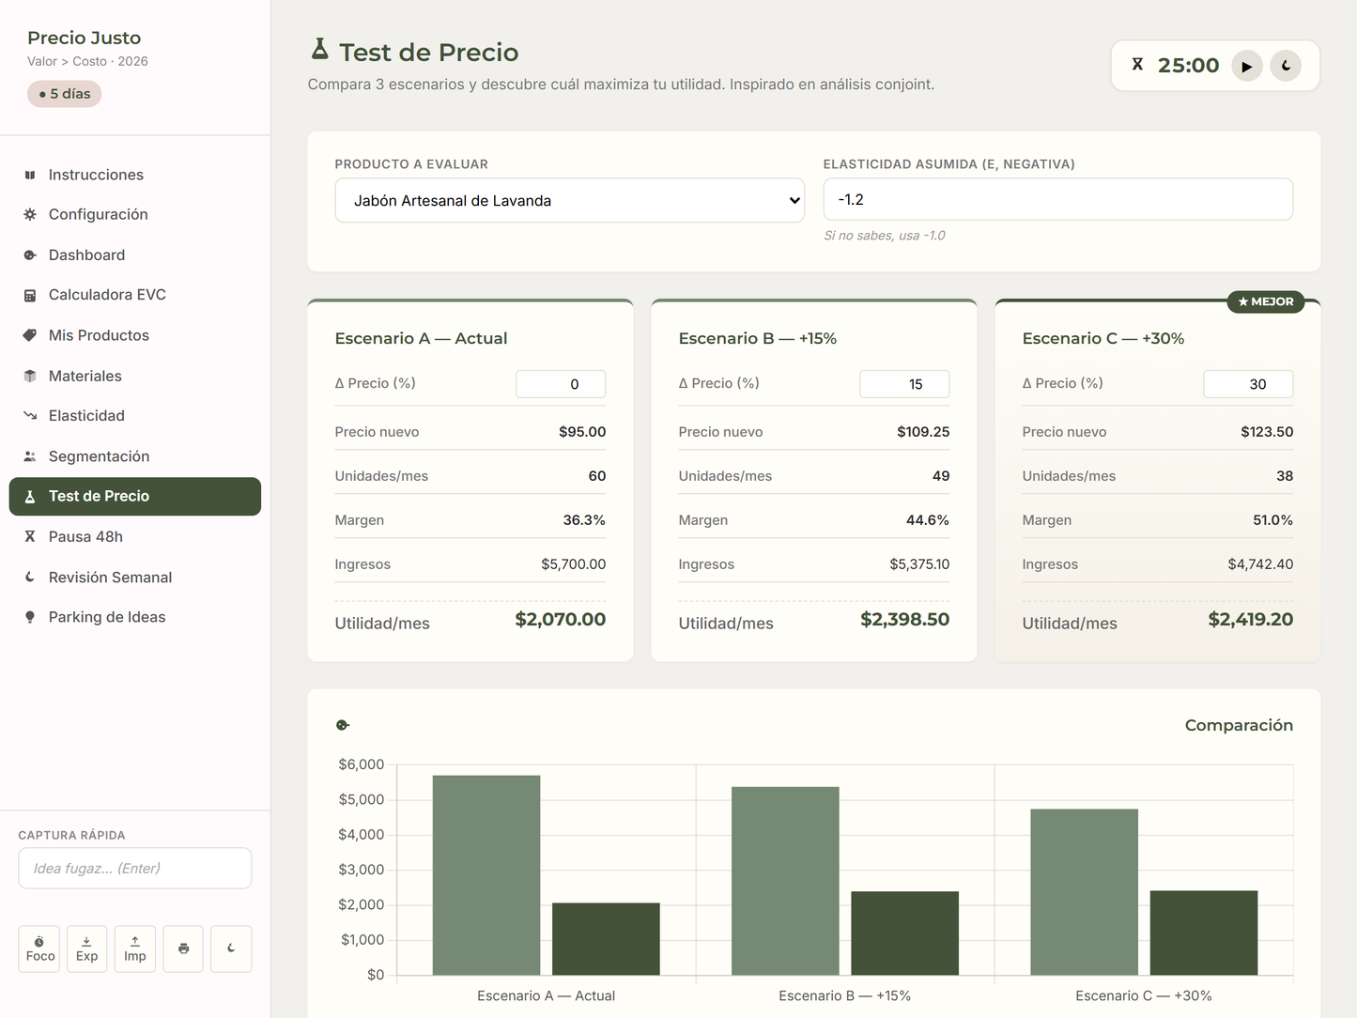Select Materiales in the sidebar
Viewport: 1357px width, 1018px height.
coord(135,376)
